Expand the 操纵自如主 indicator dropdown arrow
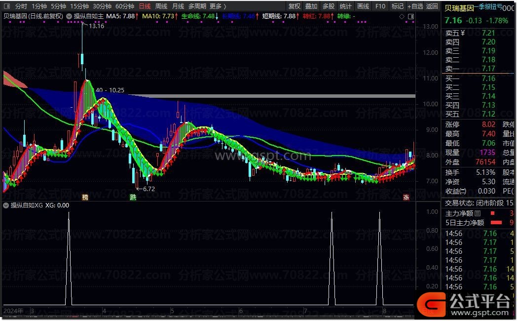This screenshot has height=321, width=518. pyautogui.click(x=69, y=16)
